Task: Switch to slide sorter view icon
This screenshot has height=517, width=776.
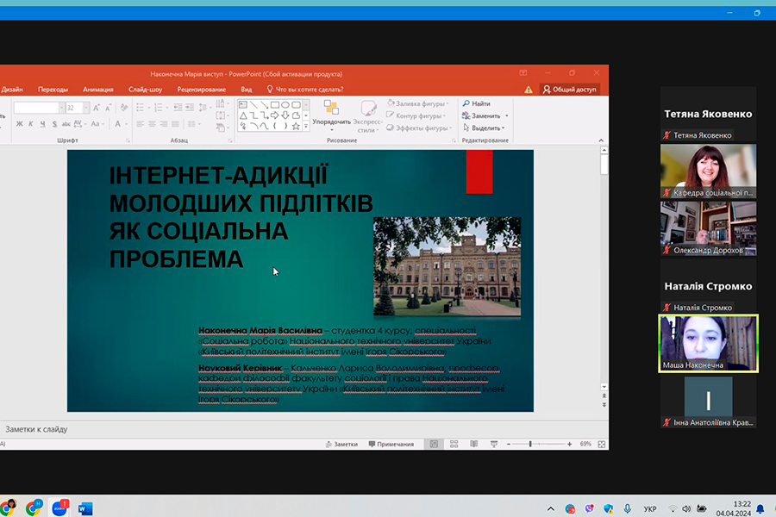Action: (x=454, y=444)
